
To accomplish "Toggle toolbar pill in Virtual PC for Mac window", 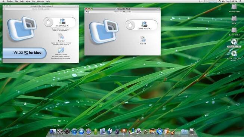I will tap(77, 6).
